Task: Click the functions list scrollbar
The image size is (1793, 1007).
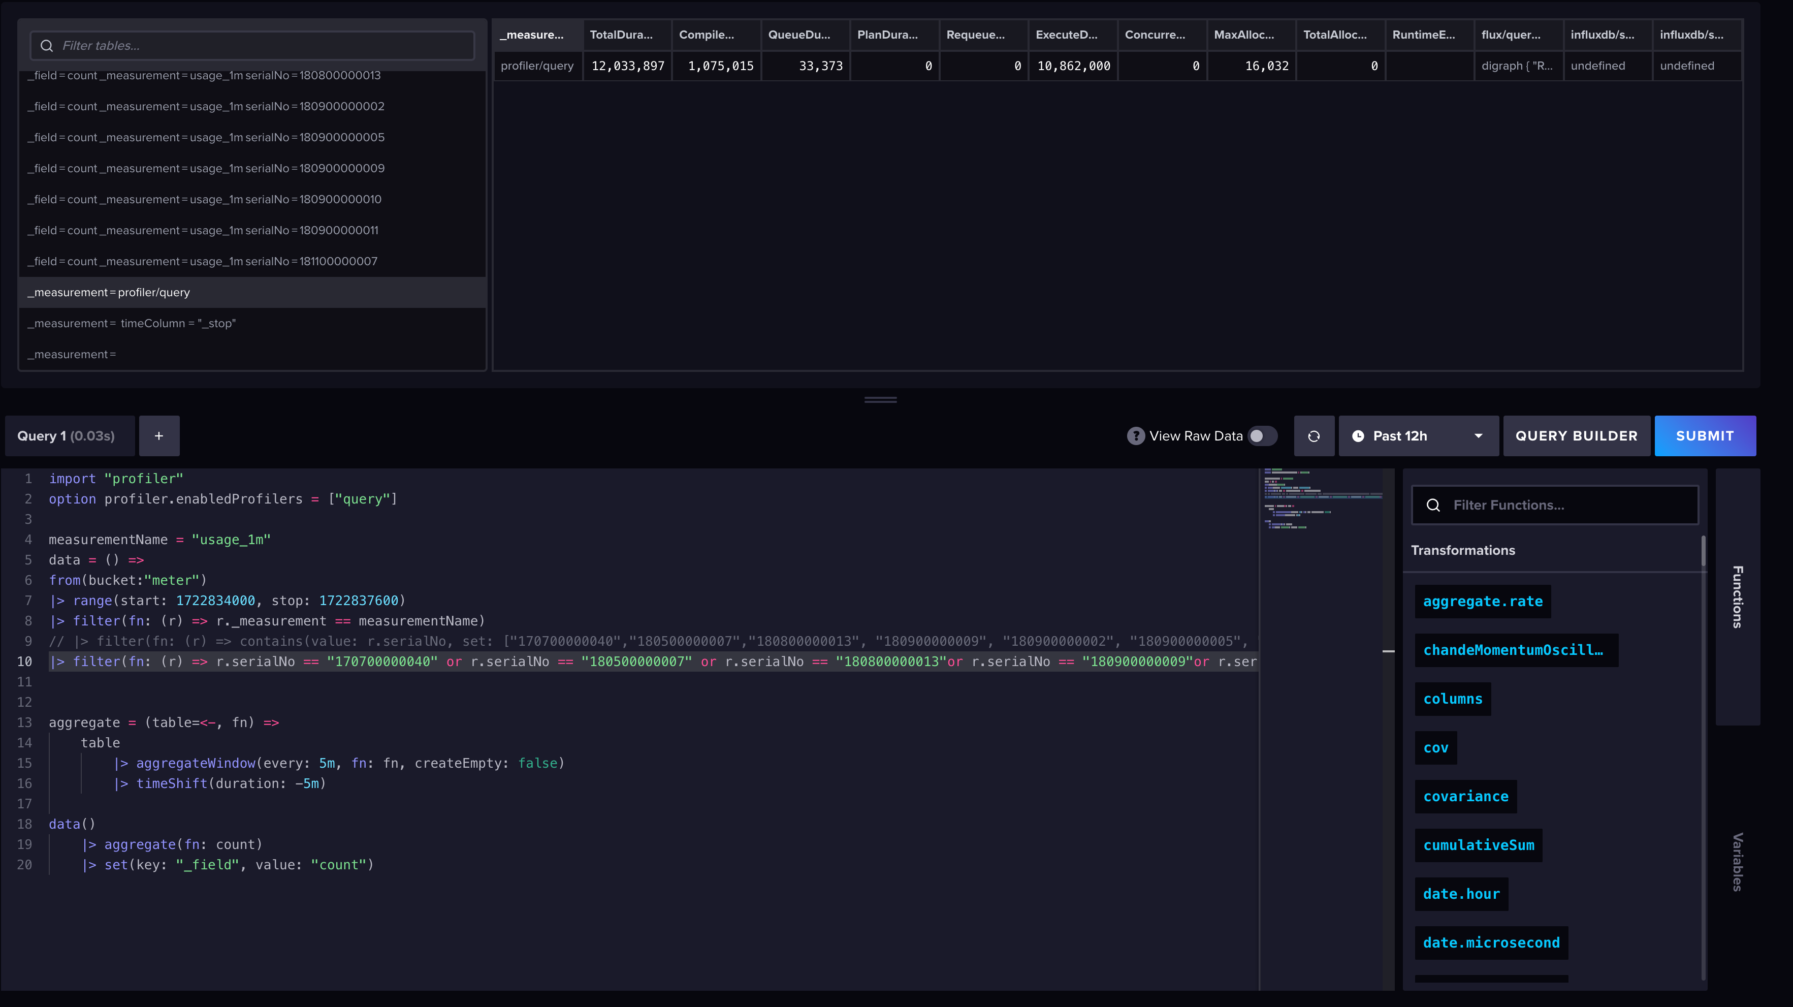Action: coord(1703,551)
